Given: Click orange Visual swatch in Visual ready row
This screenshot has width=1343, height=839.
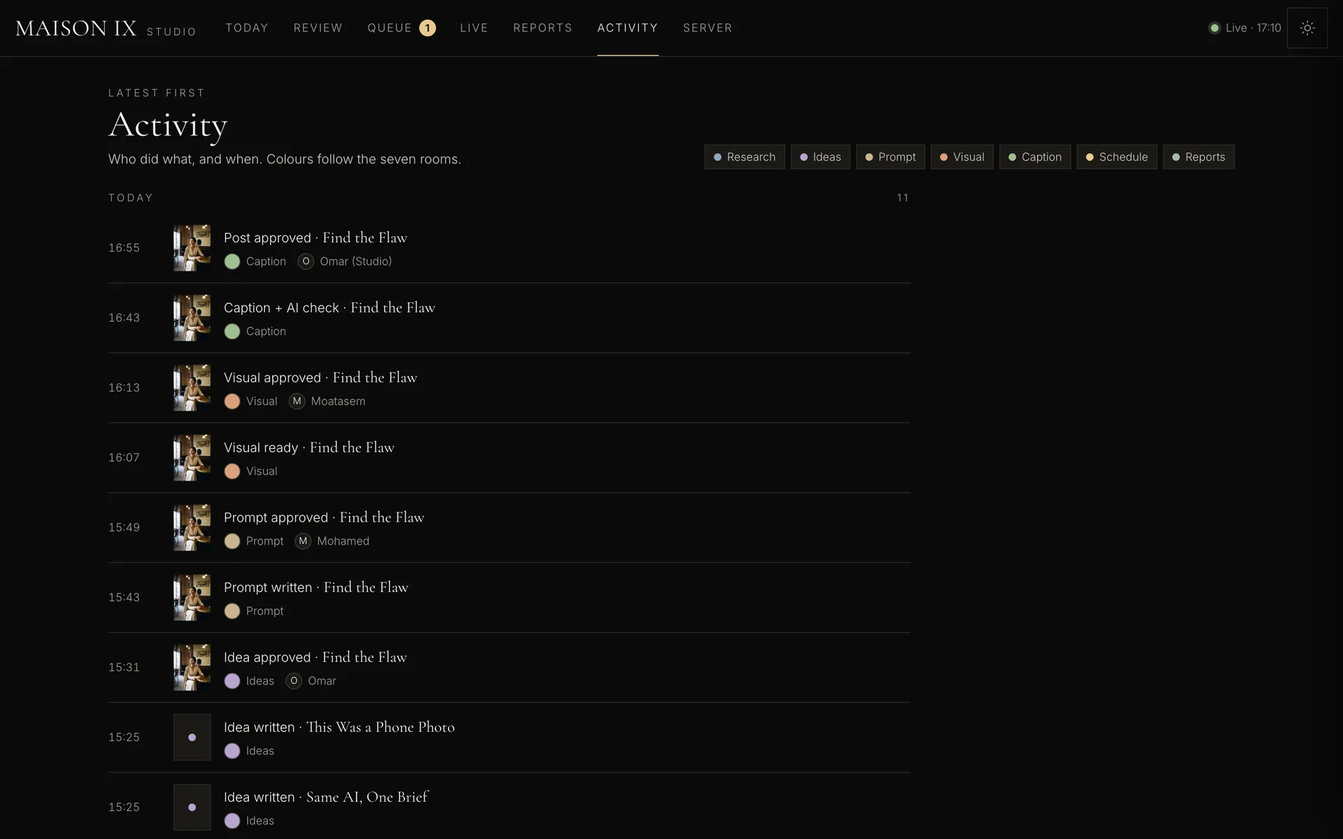Looking at the screenshot, I should click(232, 471).
